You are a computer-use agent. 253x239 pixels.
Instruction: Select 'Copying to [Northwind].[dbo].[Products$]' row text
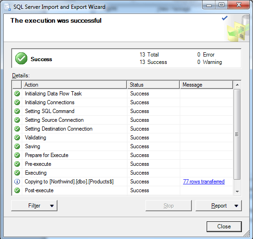tap(69, 182)
